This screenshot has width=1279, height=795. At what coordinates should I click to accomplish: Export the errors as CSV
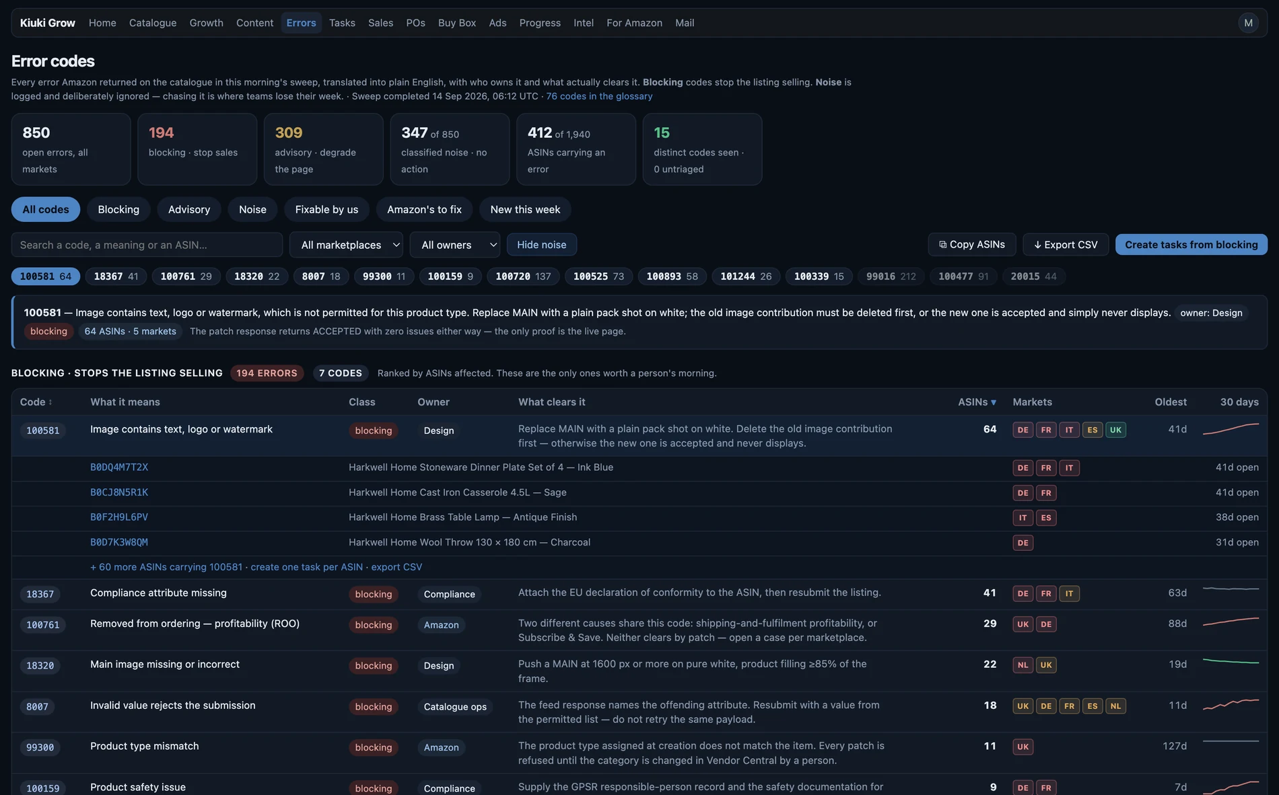pos(1066,245)
